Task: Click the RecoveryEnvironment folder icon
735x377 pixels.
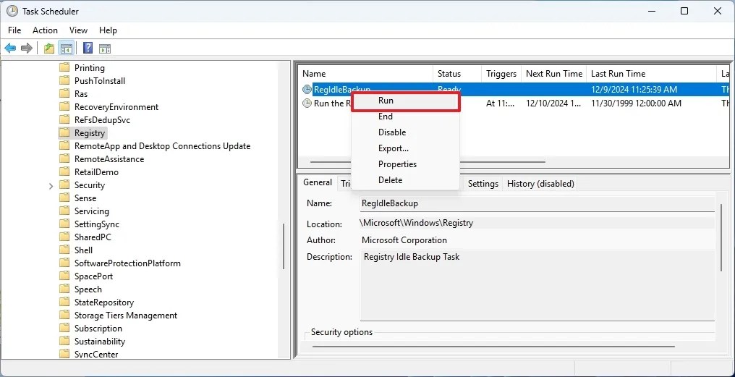Action: (x=64, y=107)
